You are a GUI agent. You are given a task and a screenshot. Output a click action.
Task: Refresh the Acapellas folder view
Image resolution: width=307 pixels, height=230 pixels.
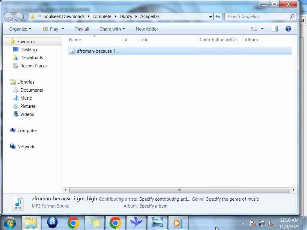click(218, 17)
